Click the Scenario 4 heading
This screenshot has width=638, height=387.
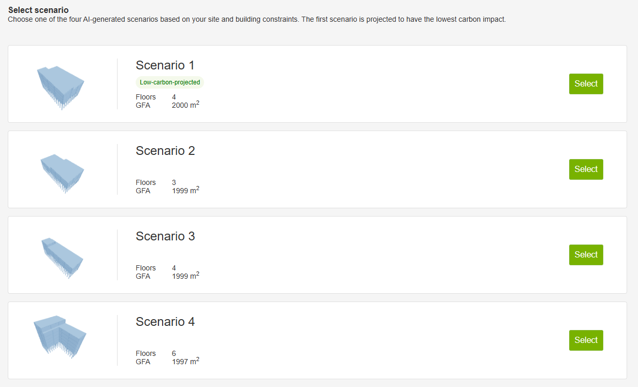(x=165, y=322)
